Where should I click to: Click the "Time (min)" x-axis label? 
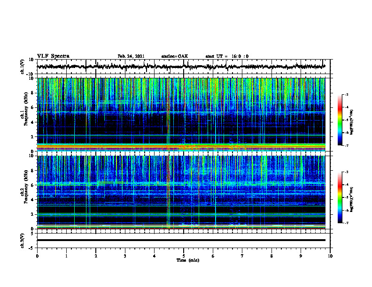[188, 260]
